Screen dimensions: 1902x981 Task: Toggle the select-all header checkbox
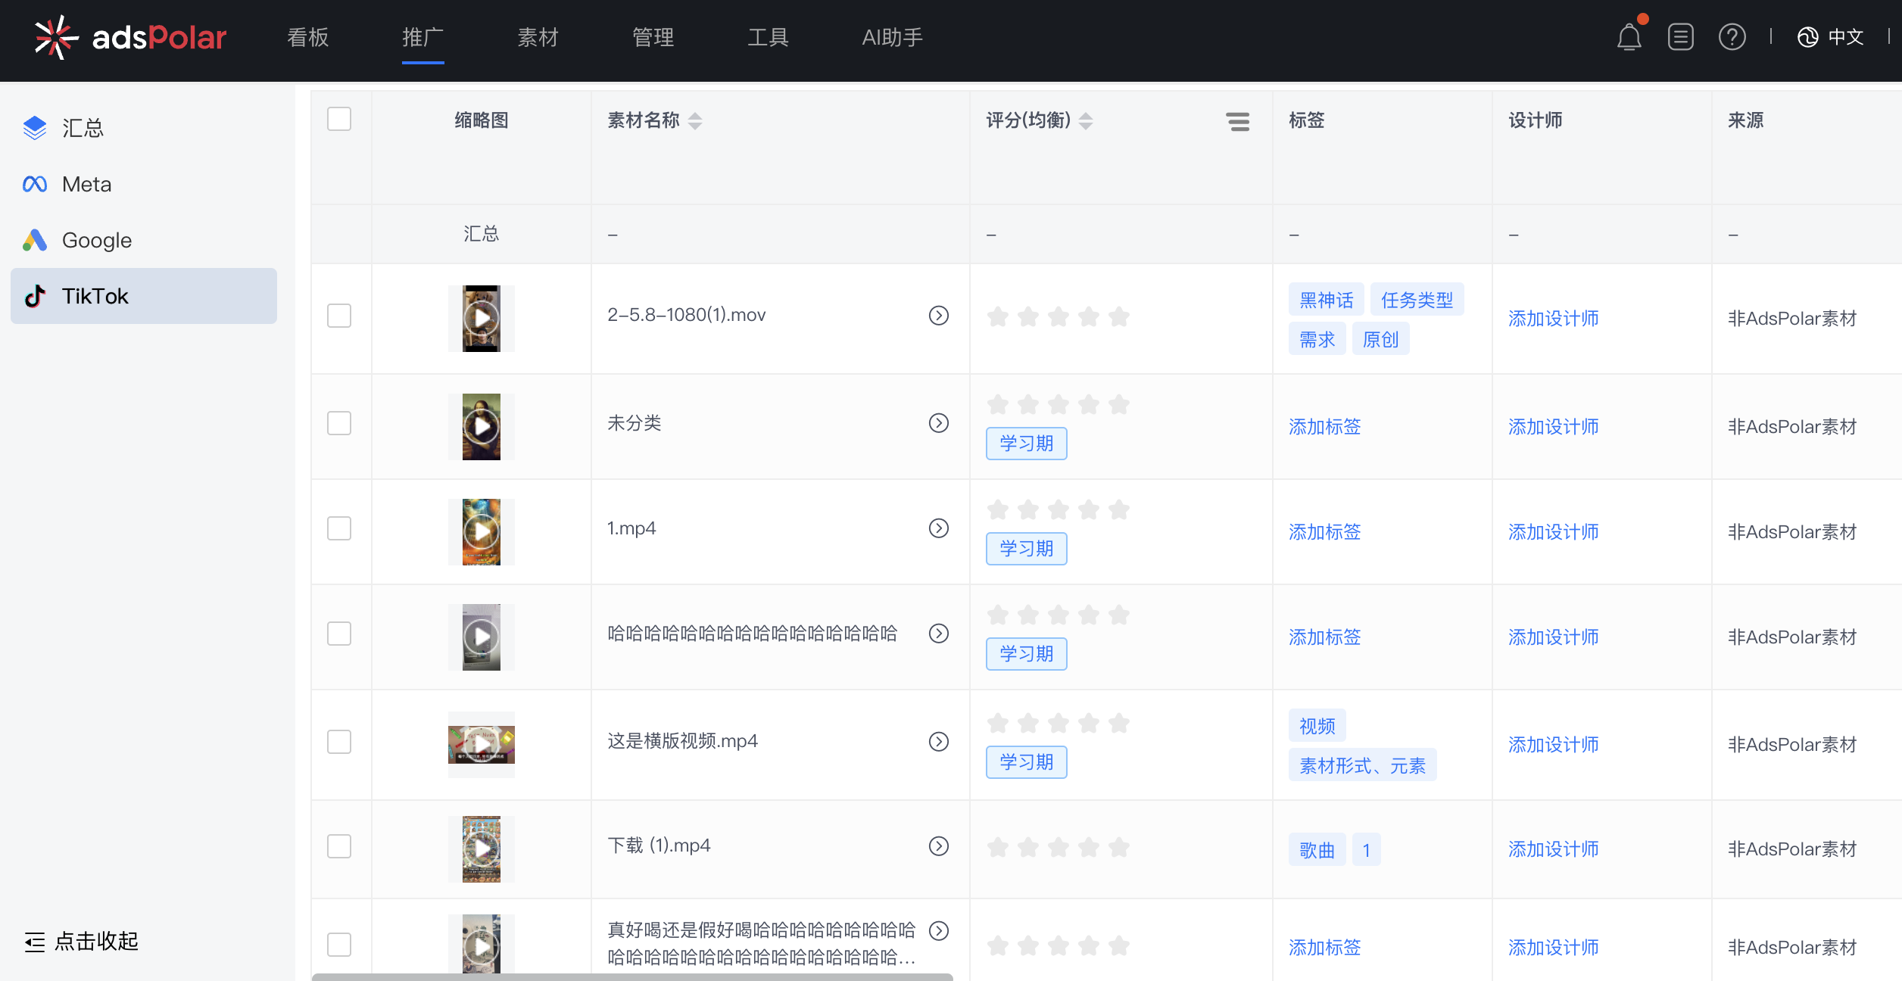[339, 120]
